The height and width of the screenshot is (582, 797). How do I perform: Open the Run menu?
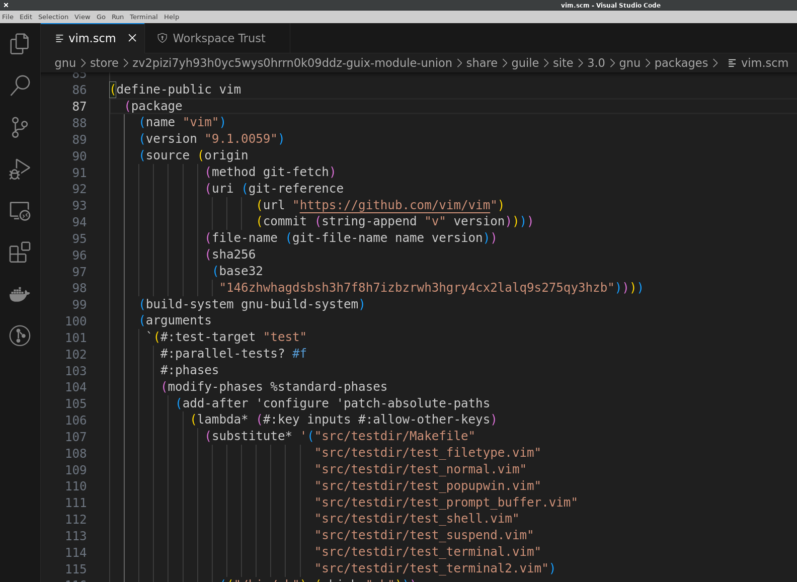point(118,17)
